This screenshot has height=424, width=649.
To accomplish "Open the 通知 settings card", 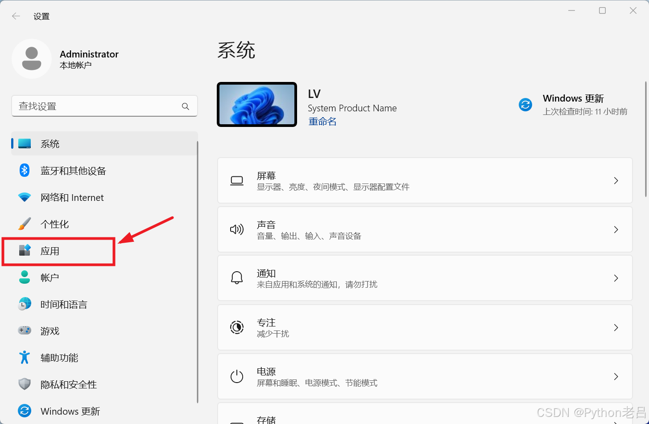I will click(x=425, y=278).
